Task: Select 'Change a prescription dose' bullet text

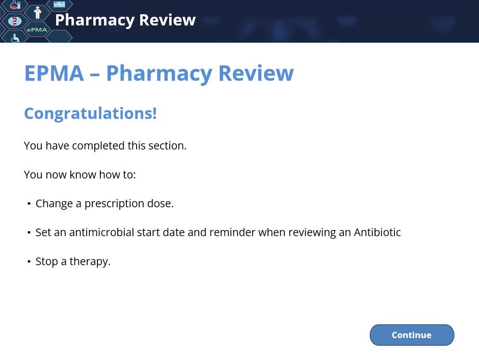Action: click(104, 204)
